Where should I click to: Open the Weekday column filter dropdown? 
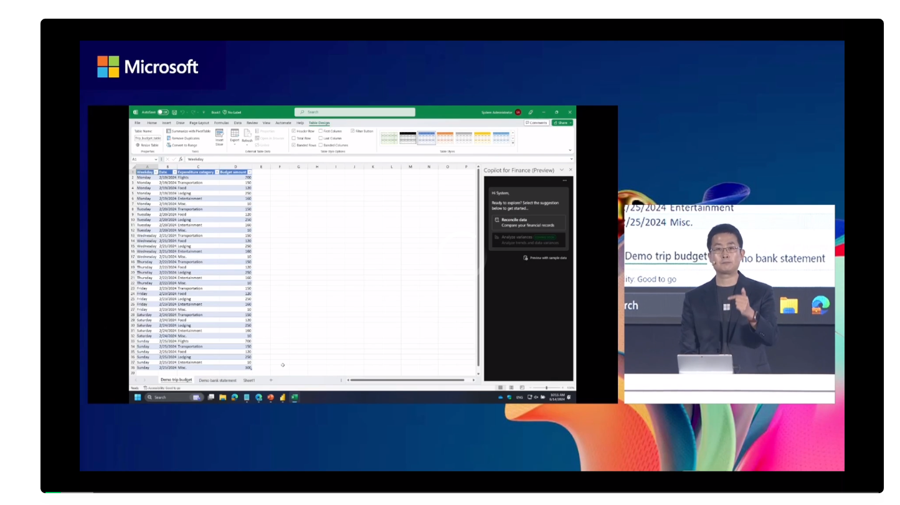pos(156,172)
